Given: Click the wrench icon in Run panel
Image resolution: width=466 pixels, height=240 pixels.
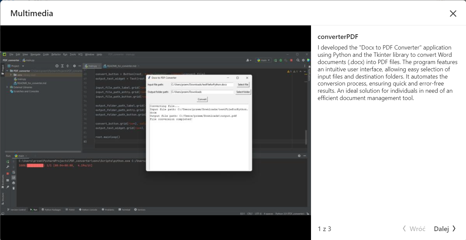Looking at the screenshot, I should pyautogui.click(x=8, y=167).
